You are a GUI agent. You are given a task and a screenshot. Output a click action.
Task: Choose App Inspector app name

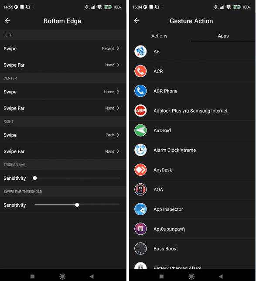point(168,209)
